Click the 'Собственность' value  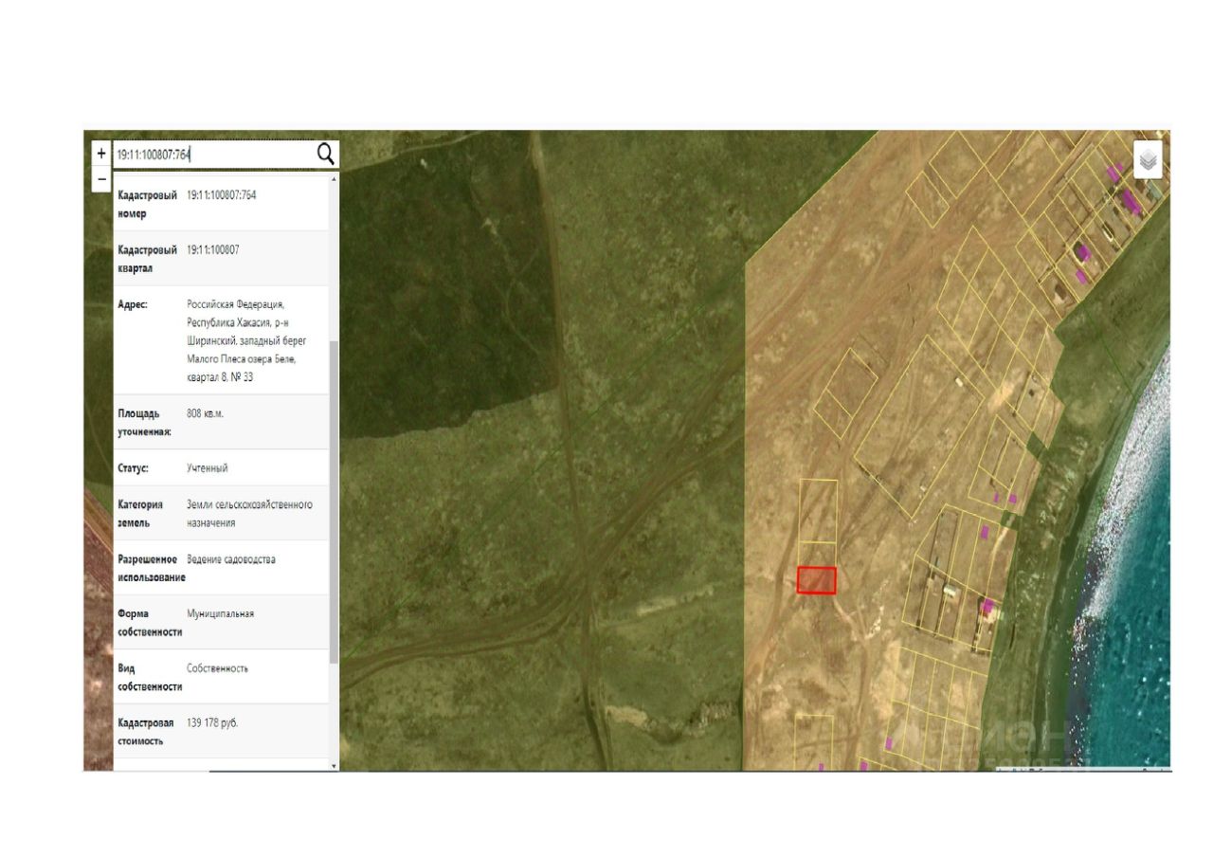(x=218, y=668)
